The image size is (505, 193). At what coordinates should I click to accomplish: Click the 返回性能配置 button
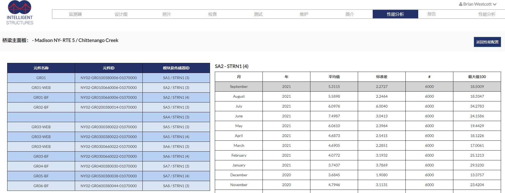(x=487, y=42)
